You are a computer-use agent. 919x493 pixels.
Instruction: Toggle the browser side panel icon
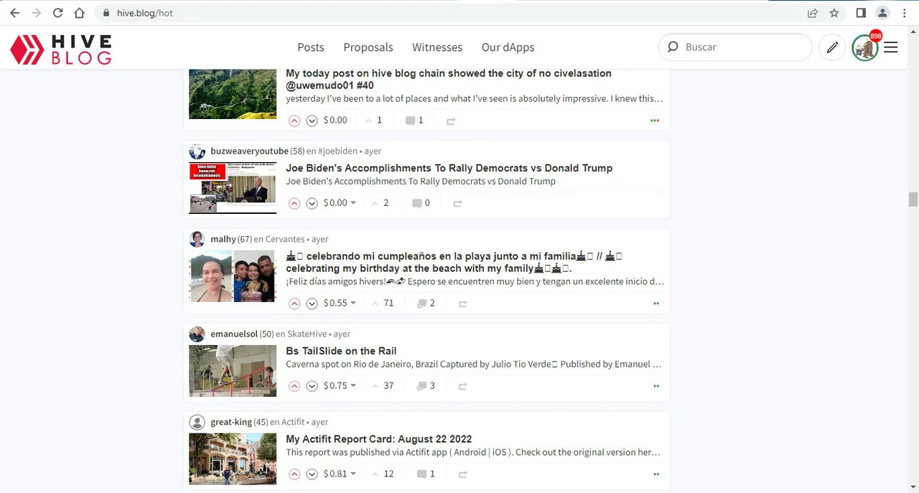coord(861,13)
